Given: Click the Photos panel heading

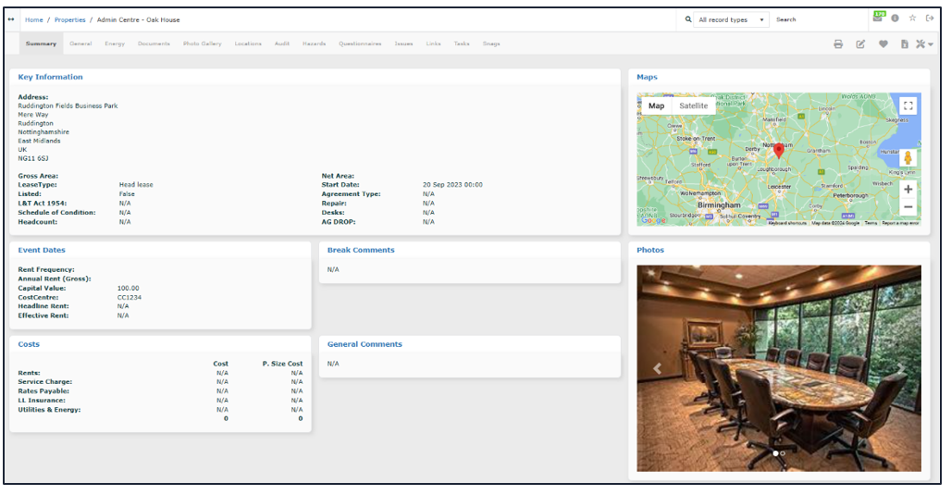Looking at the screenshot, I should point(650,250).
